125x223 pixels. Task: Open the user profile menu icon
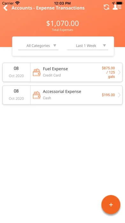tap(117, 7)
